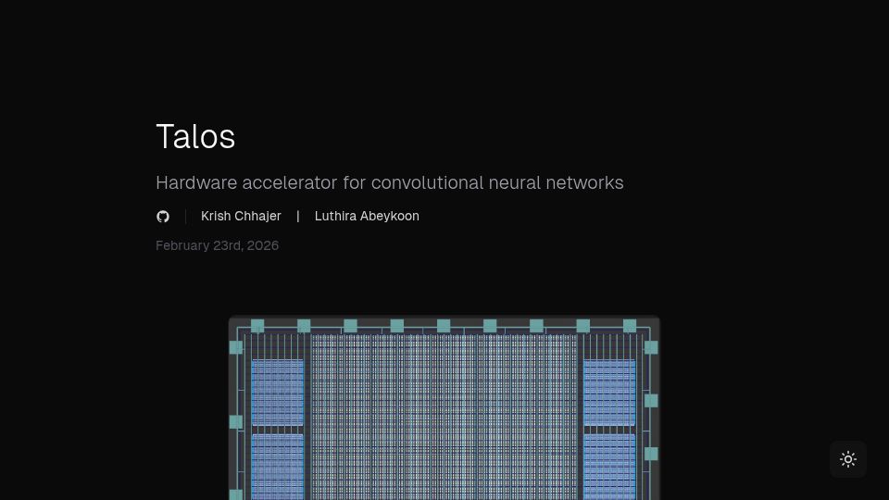Open Luthira Abeykoon author link
This screenshot has height=500, width=889.
point(367,216)
